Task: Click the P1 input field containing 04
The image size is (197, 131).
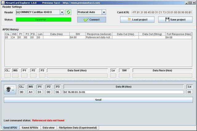Action: click(x=40, y=92)
